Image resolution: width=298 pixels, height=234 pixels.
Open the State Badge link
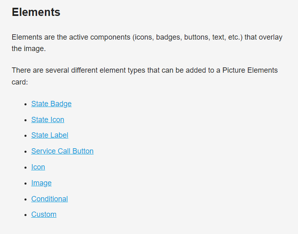coord(51,104)
